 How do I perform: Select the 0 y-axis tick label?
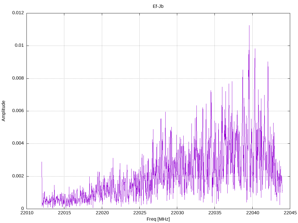pos(22,209)
